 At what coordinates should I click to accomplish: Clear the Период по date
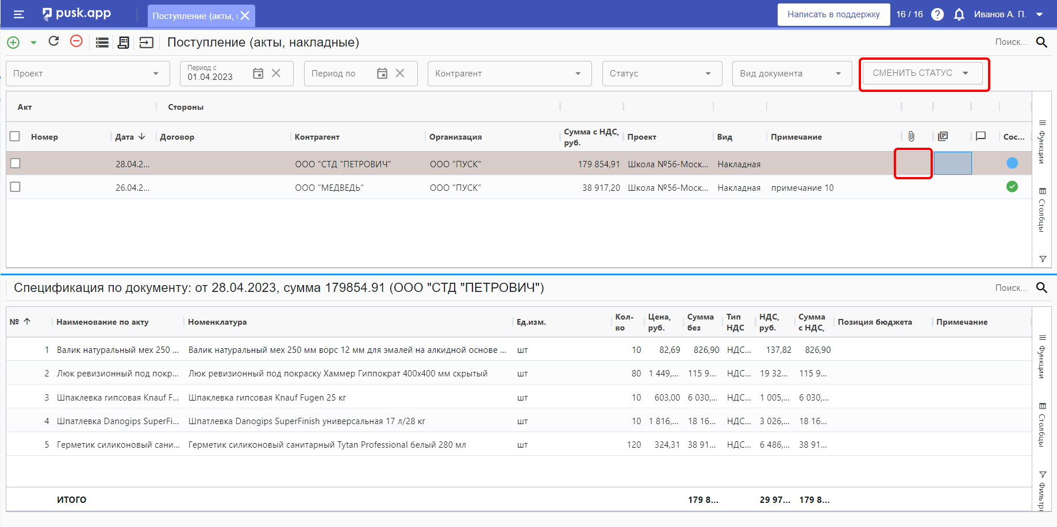[x=400, y=74]
